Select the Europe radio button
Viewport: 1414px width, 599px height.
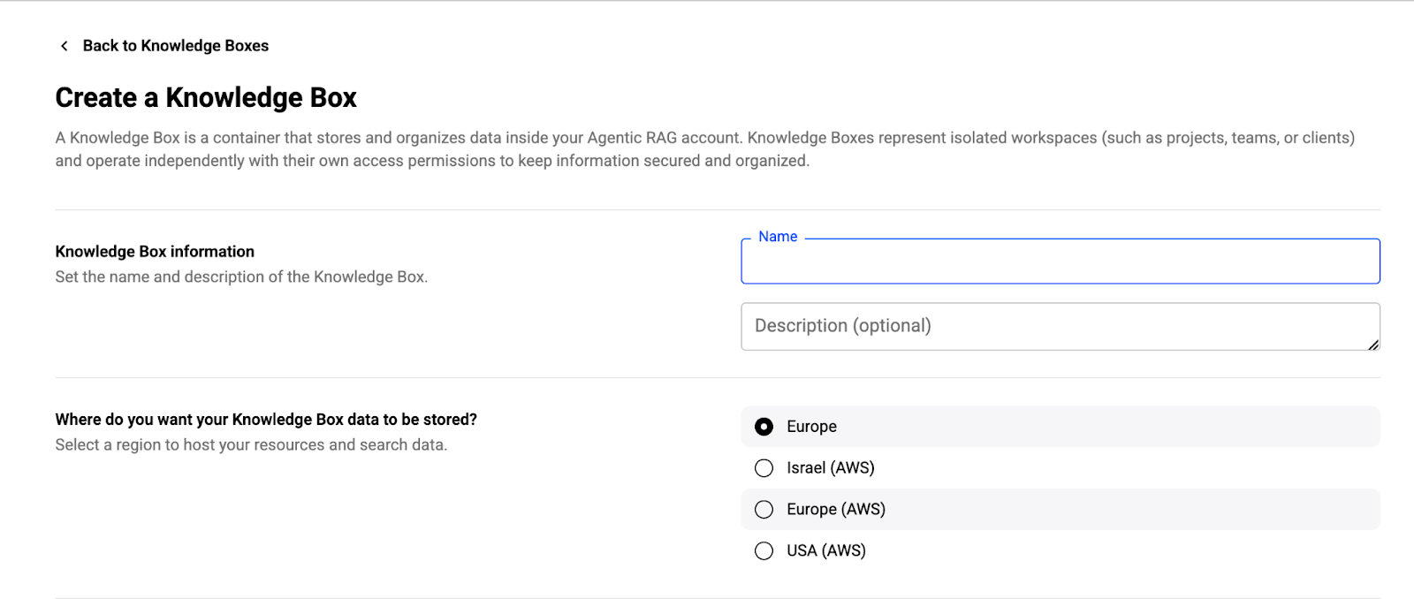coord(764,427)
